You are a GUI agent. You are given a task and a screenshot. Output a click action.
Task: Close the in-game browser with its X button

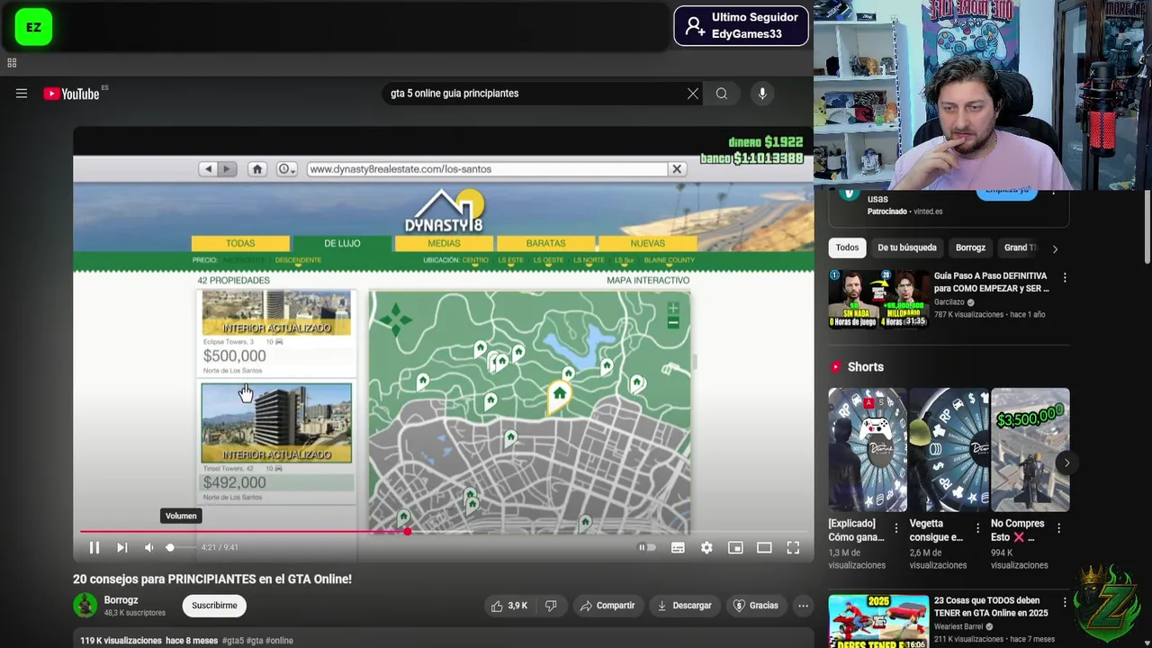coord(677,169)
